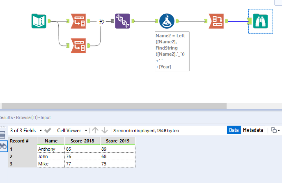Click the binoculars icon in results sidebar
Screen dimensions: 282x183
[3, 146]
